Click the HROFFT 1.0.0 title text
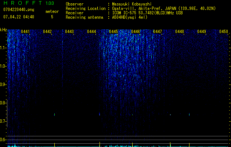 pos(29,3)
